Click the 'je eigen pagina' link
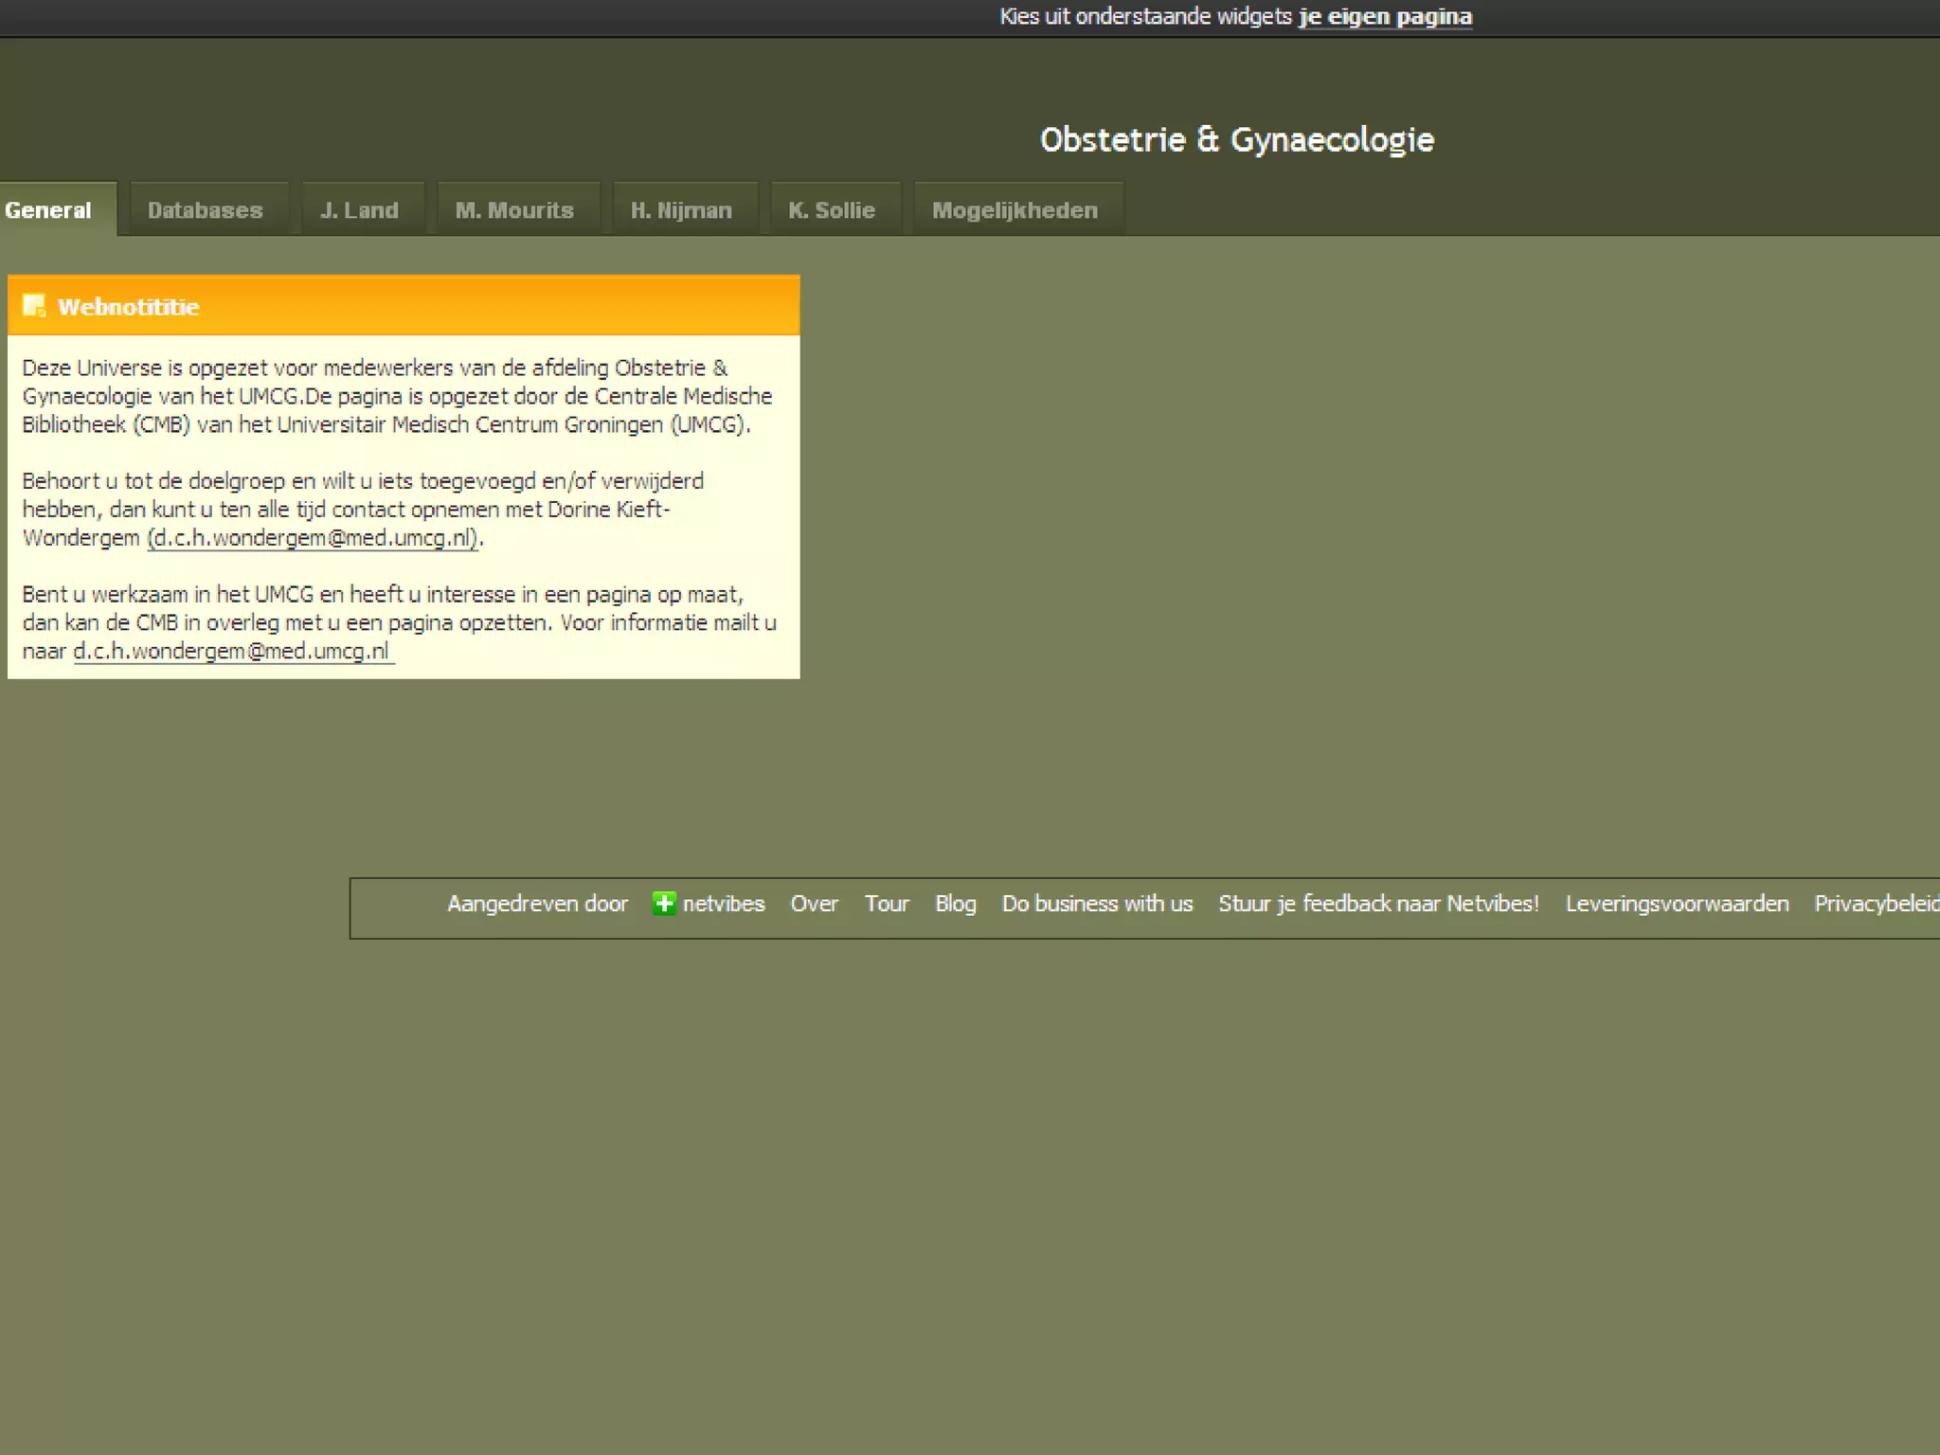Screen dimensions: 1940x1455 coord(1385,17)
